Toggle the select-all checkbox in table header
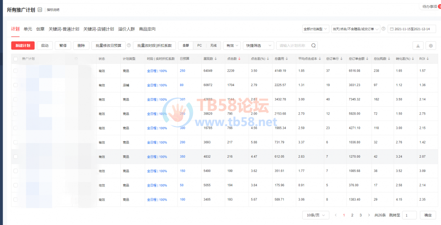Viewport: 441px width, 225px height. [x=16, y=59]
